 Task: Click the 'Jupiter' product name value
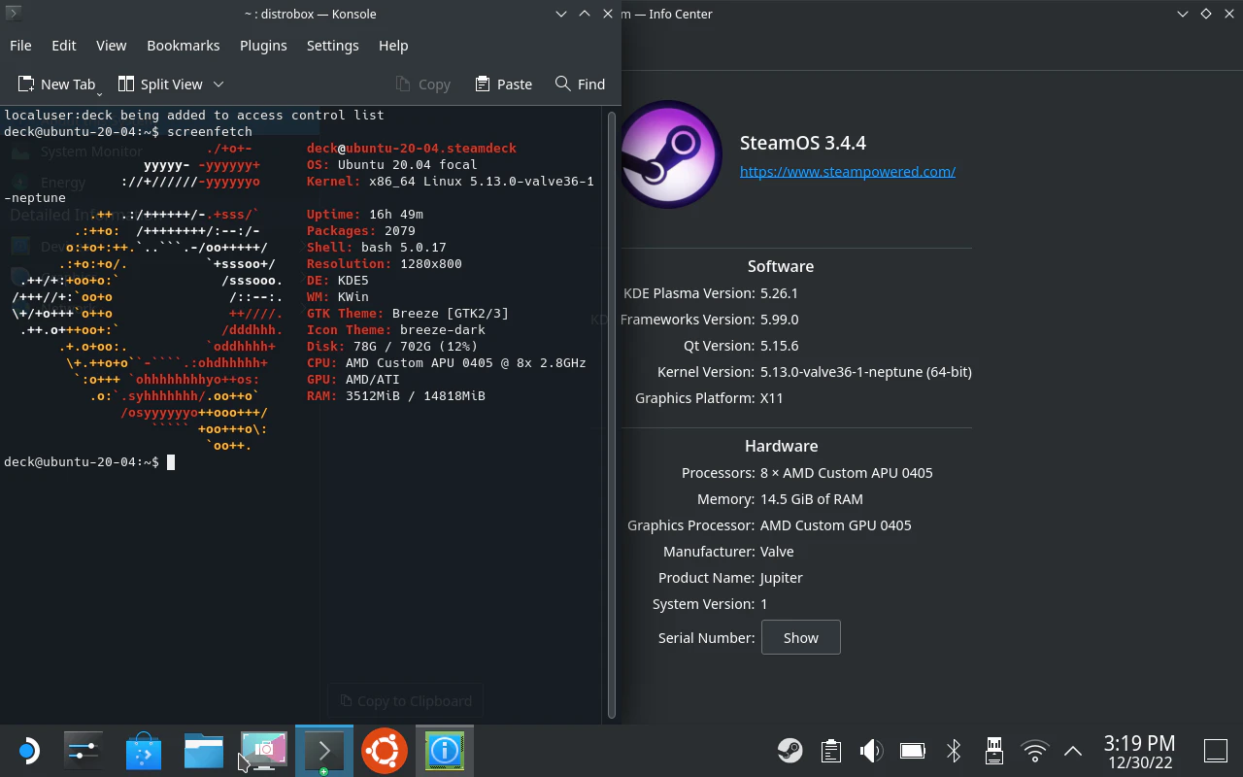(781, 578)
